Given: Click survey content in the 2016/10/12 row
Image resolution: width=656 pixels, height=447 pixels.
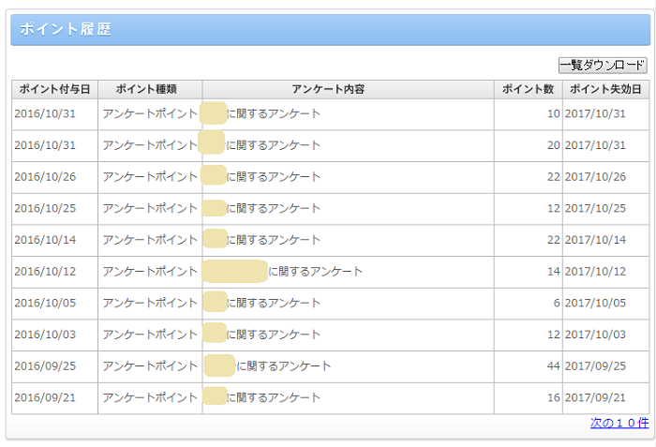Looking at the screenshot, I should pos(316,272).
